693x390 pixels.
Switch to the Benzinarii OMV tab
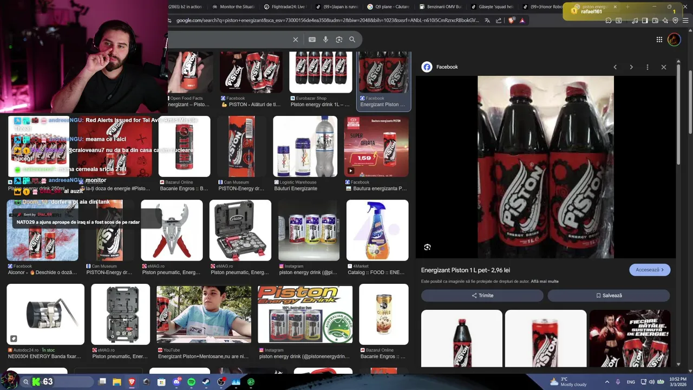coord(440,7)
